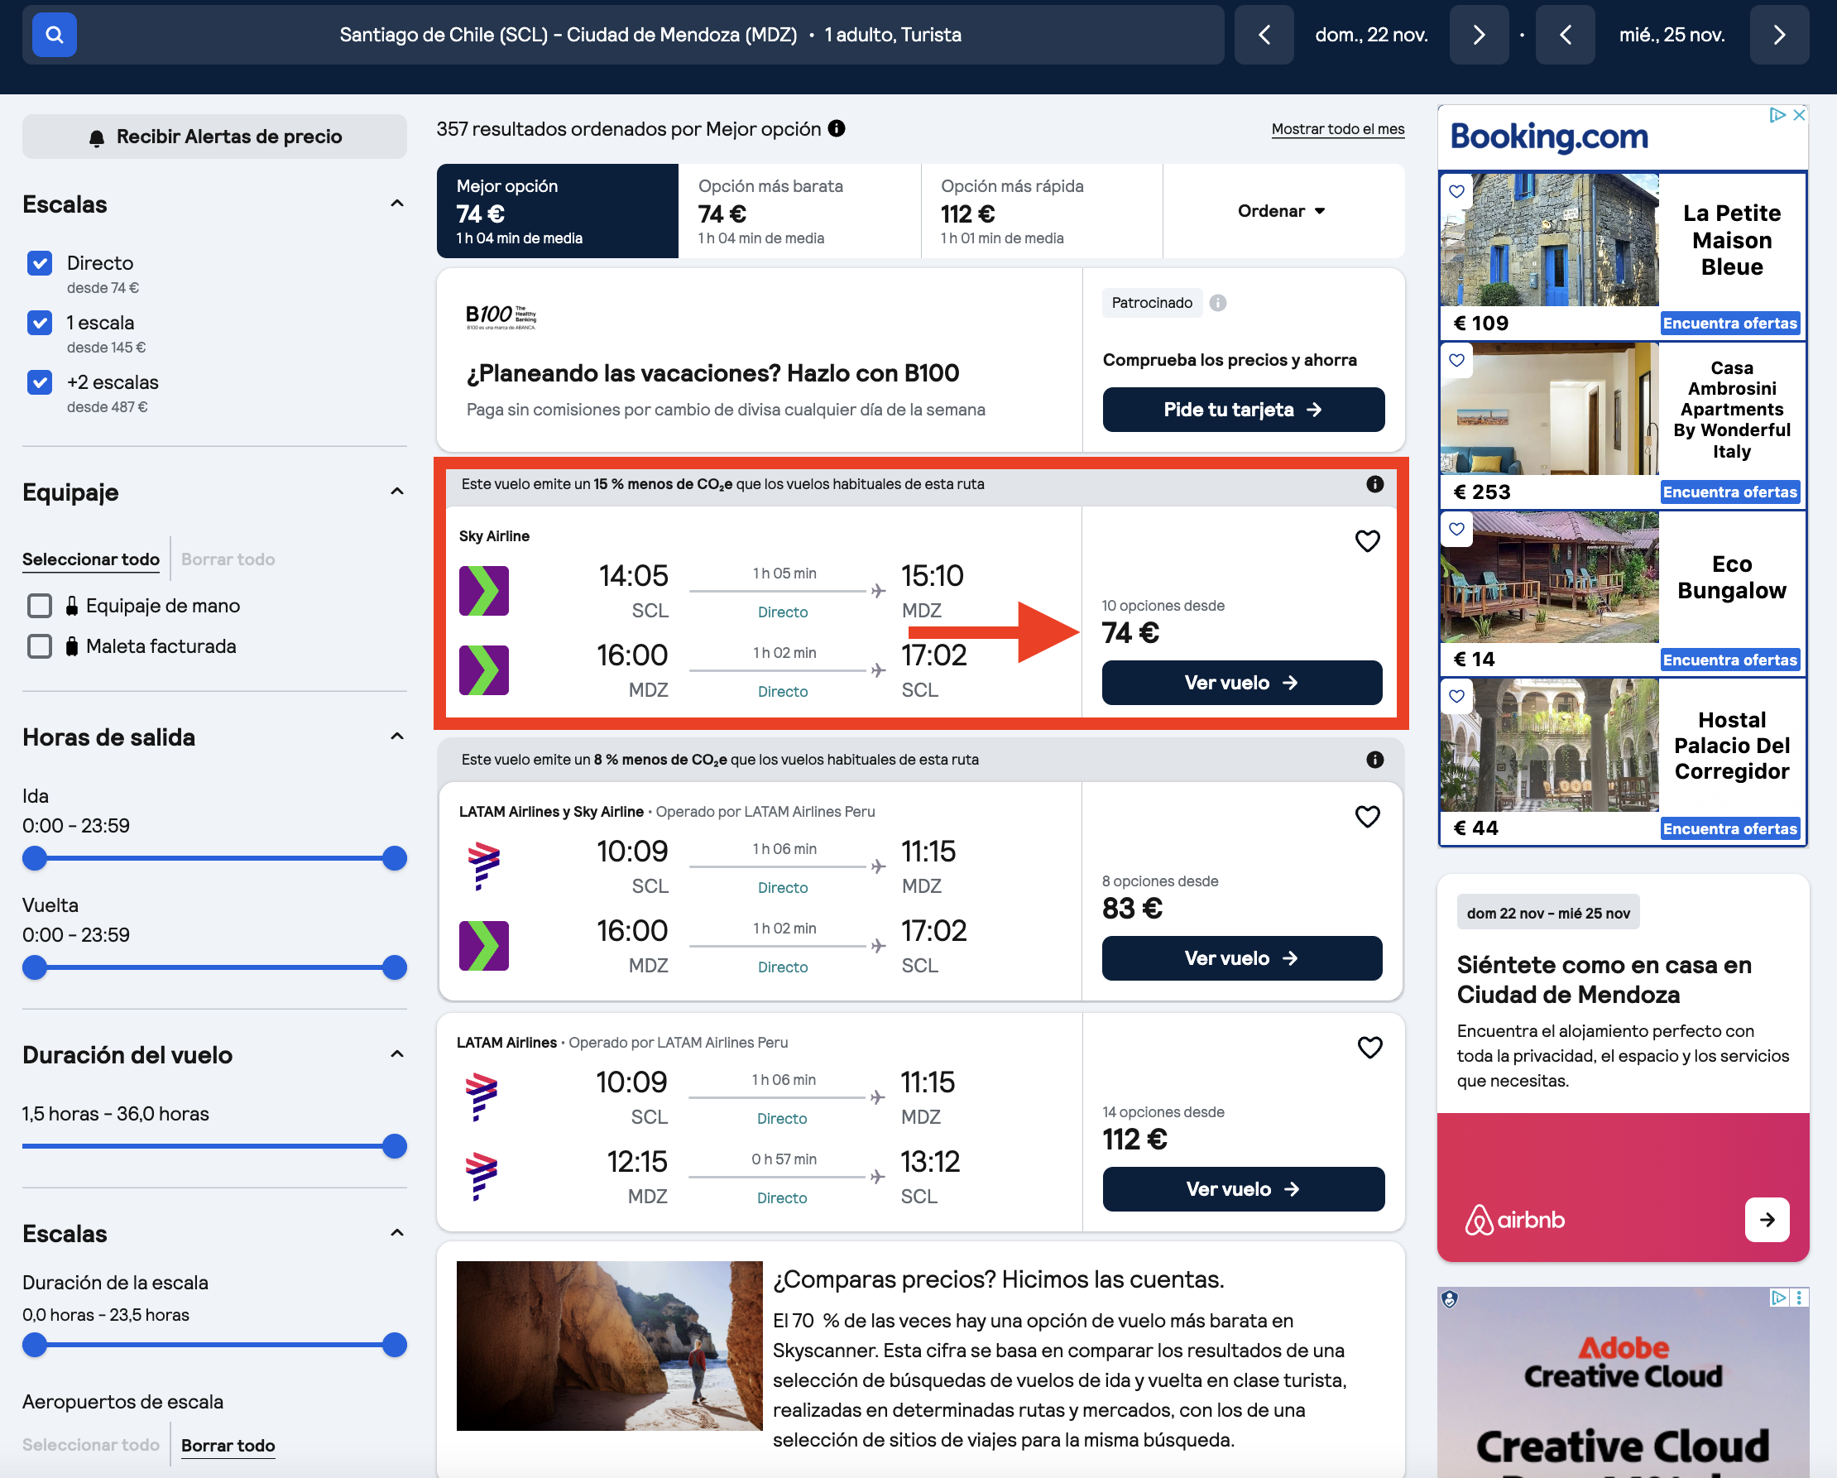Select the Opción más barata tab
Viewport: 1837px width, 1478px height.
pos(799,210)
